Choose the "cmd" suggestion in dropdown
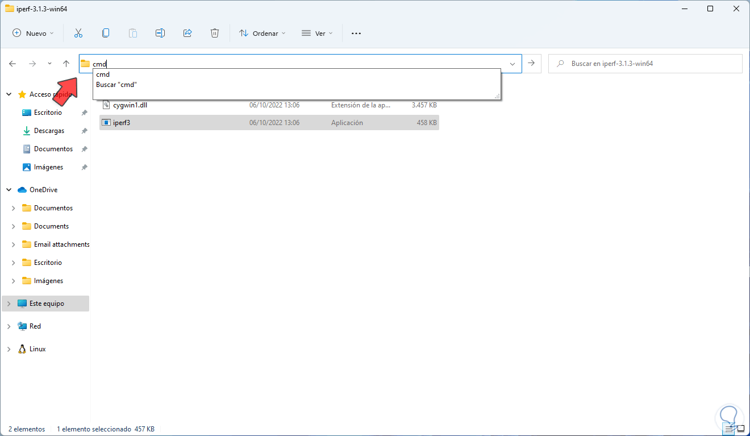 pyautogui.click(x=297, y=74)
